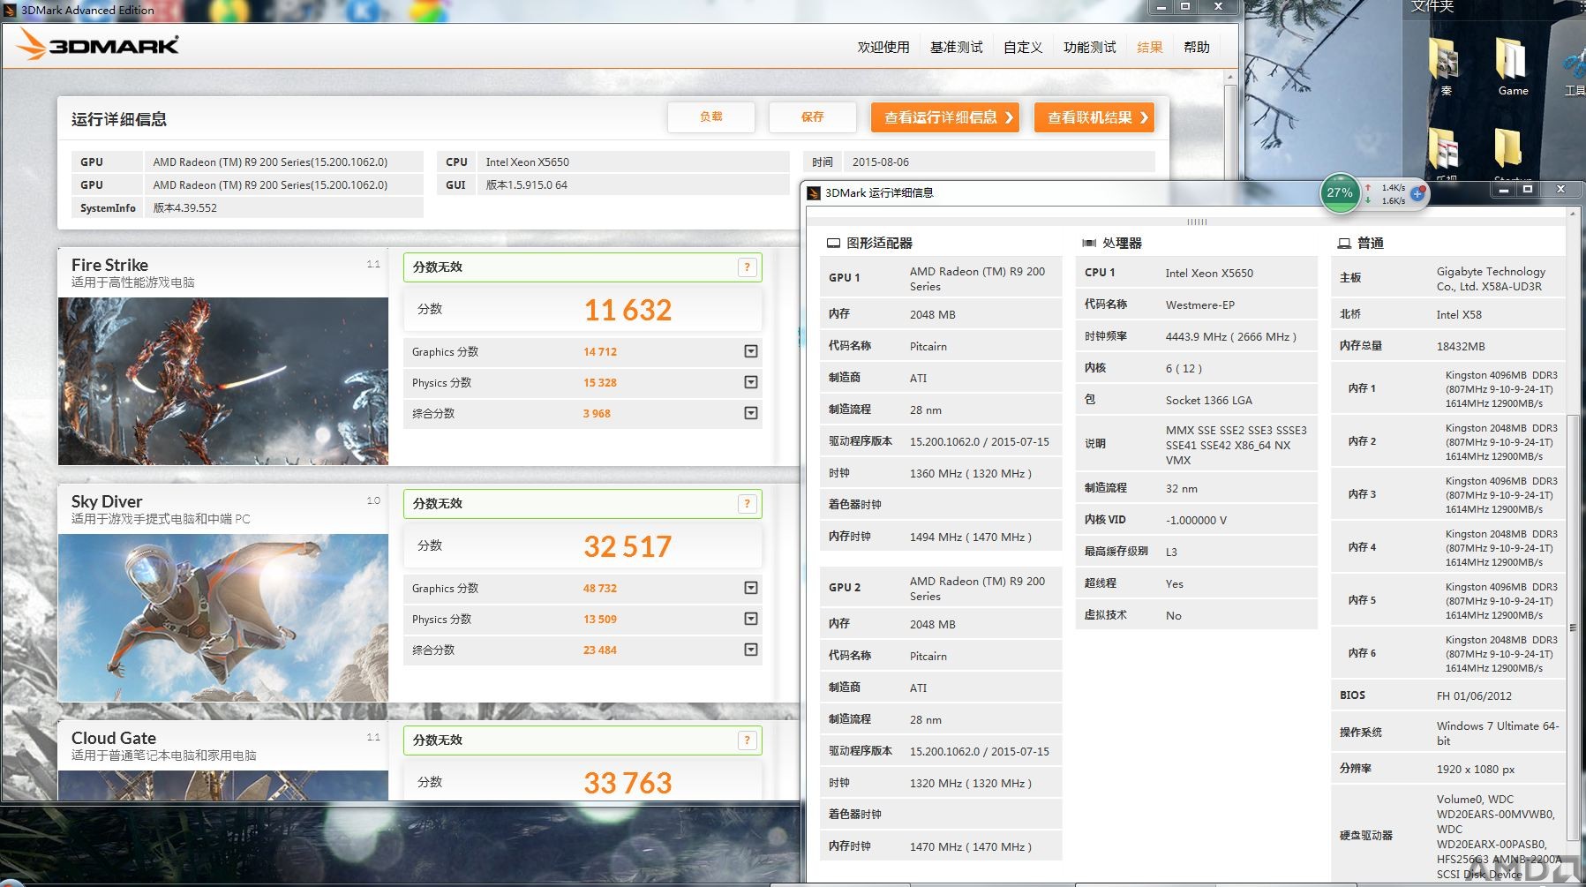Click the 4443.9 MHz clock frequency value
Image resolution: width=1586 pixels, height=887 pixels.
pos(1231,336)
